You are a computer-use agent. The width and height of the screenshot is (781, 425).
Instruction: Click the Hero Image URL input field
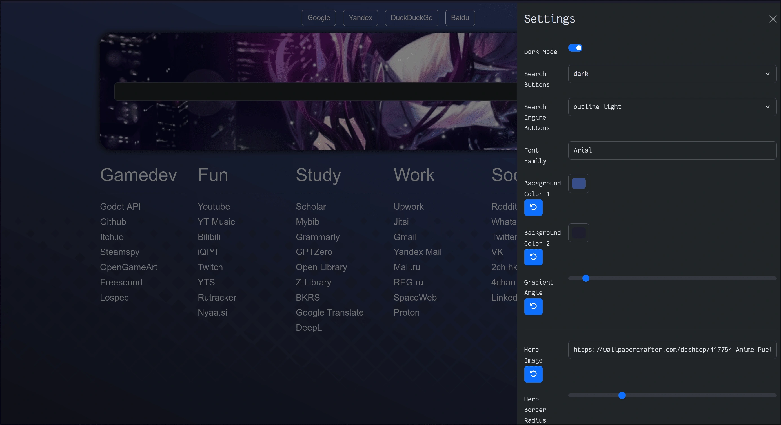[672, 350]
